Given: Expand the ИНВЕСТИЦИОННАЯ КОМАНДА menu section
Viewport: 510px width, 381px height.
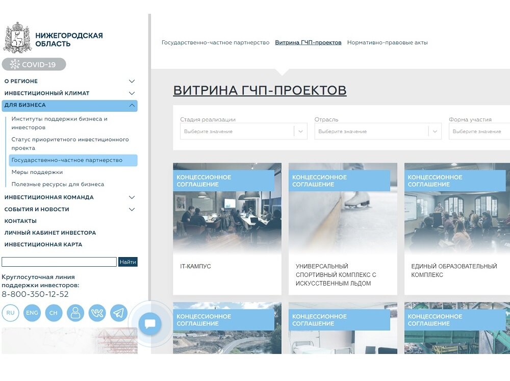Looking at the screenshot, I should (69, 197).
